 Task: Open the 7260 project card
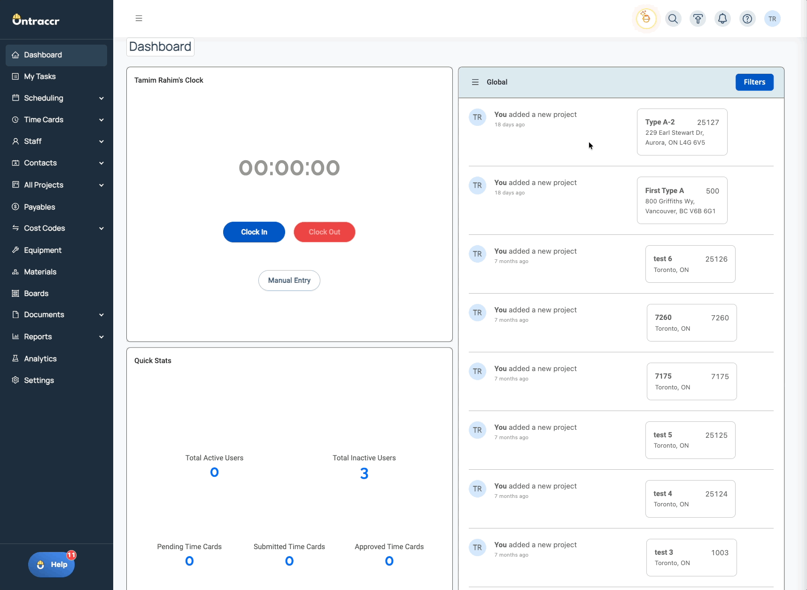click(x=692, y=323)
